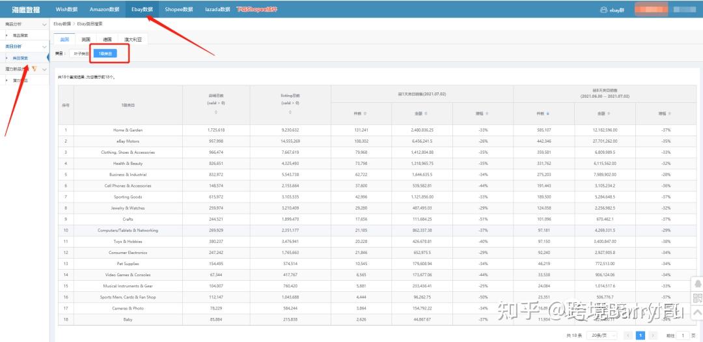The width and height of the screenshot is (703, 342).
Task: Click the Baby category name
Action: click(128, 320)
